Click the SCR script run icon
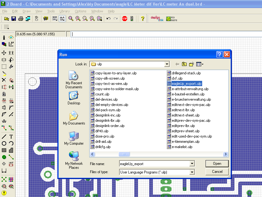Screen dimensions: 262x197 pyautogui.click(x=55, y=19)
